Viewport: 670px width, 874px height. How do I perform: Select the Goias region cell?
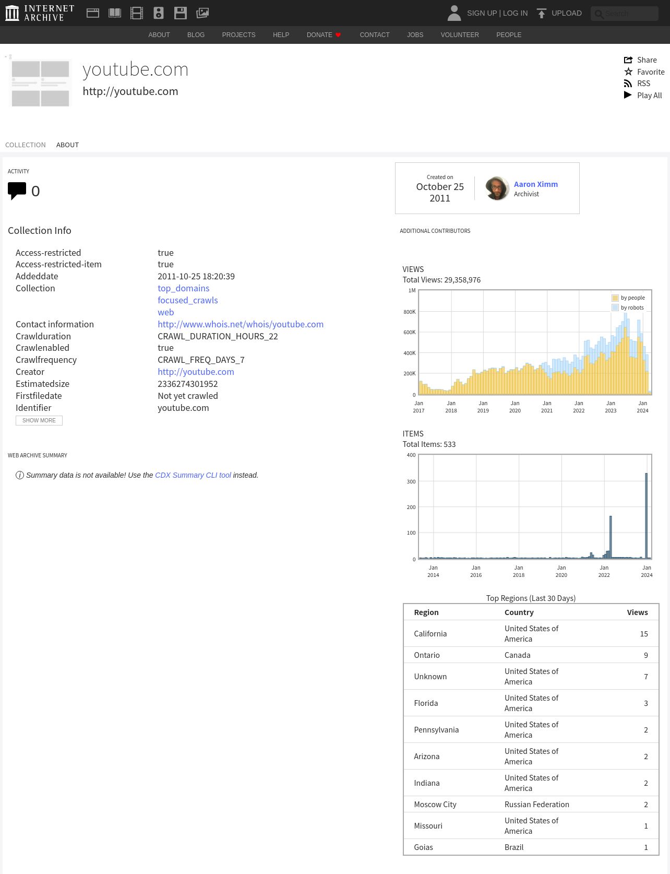click(x=424, y=847)
